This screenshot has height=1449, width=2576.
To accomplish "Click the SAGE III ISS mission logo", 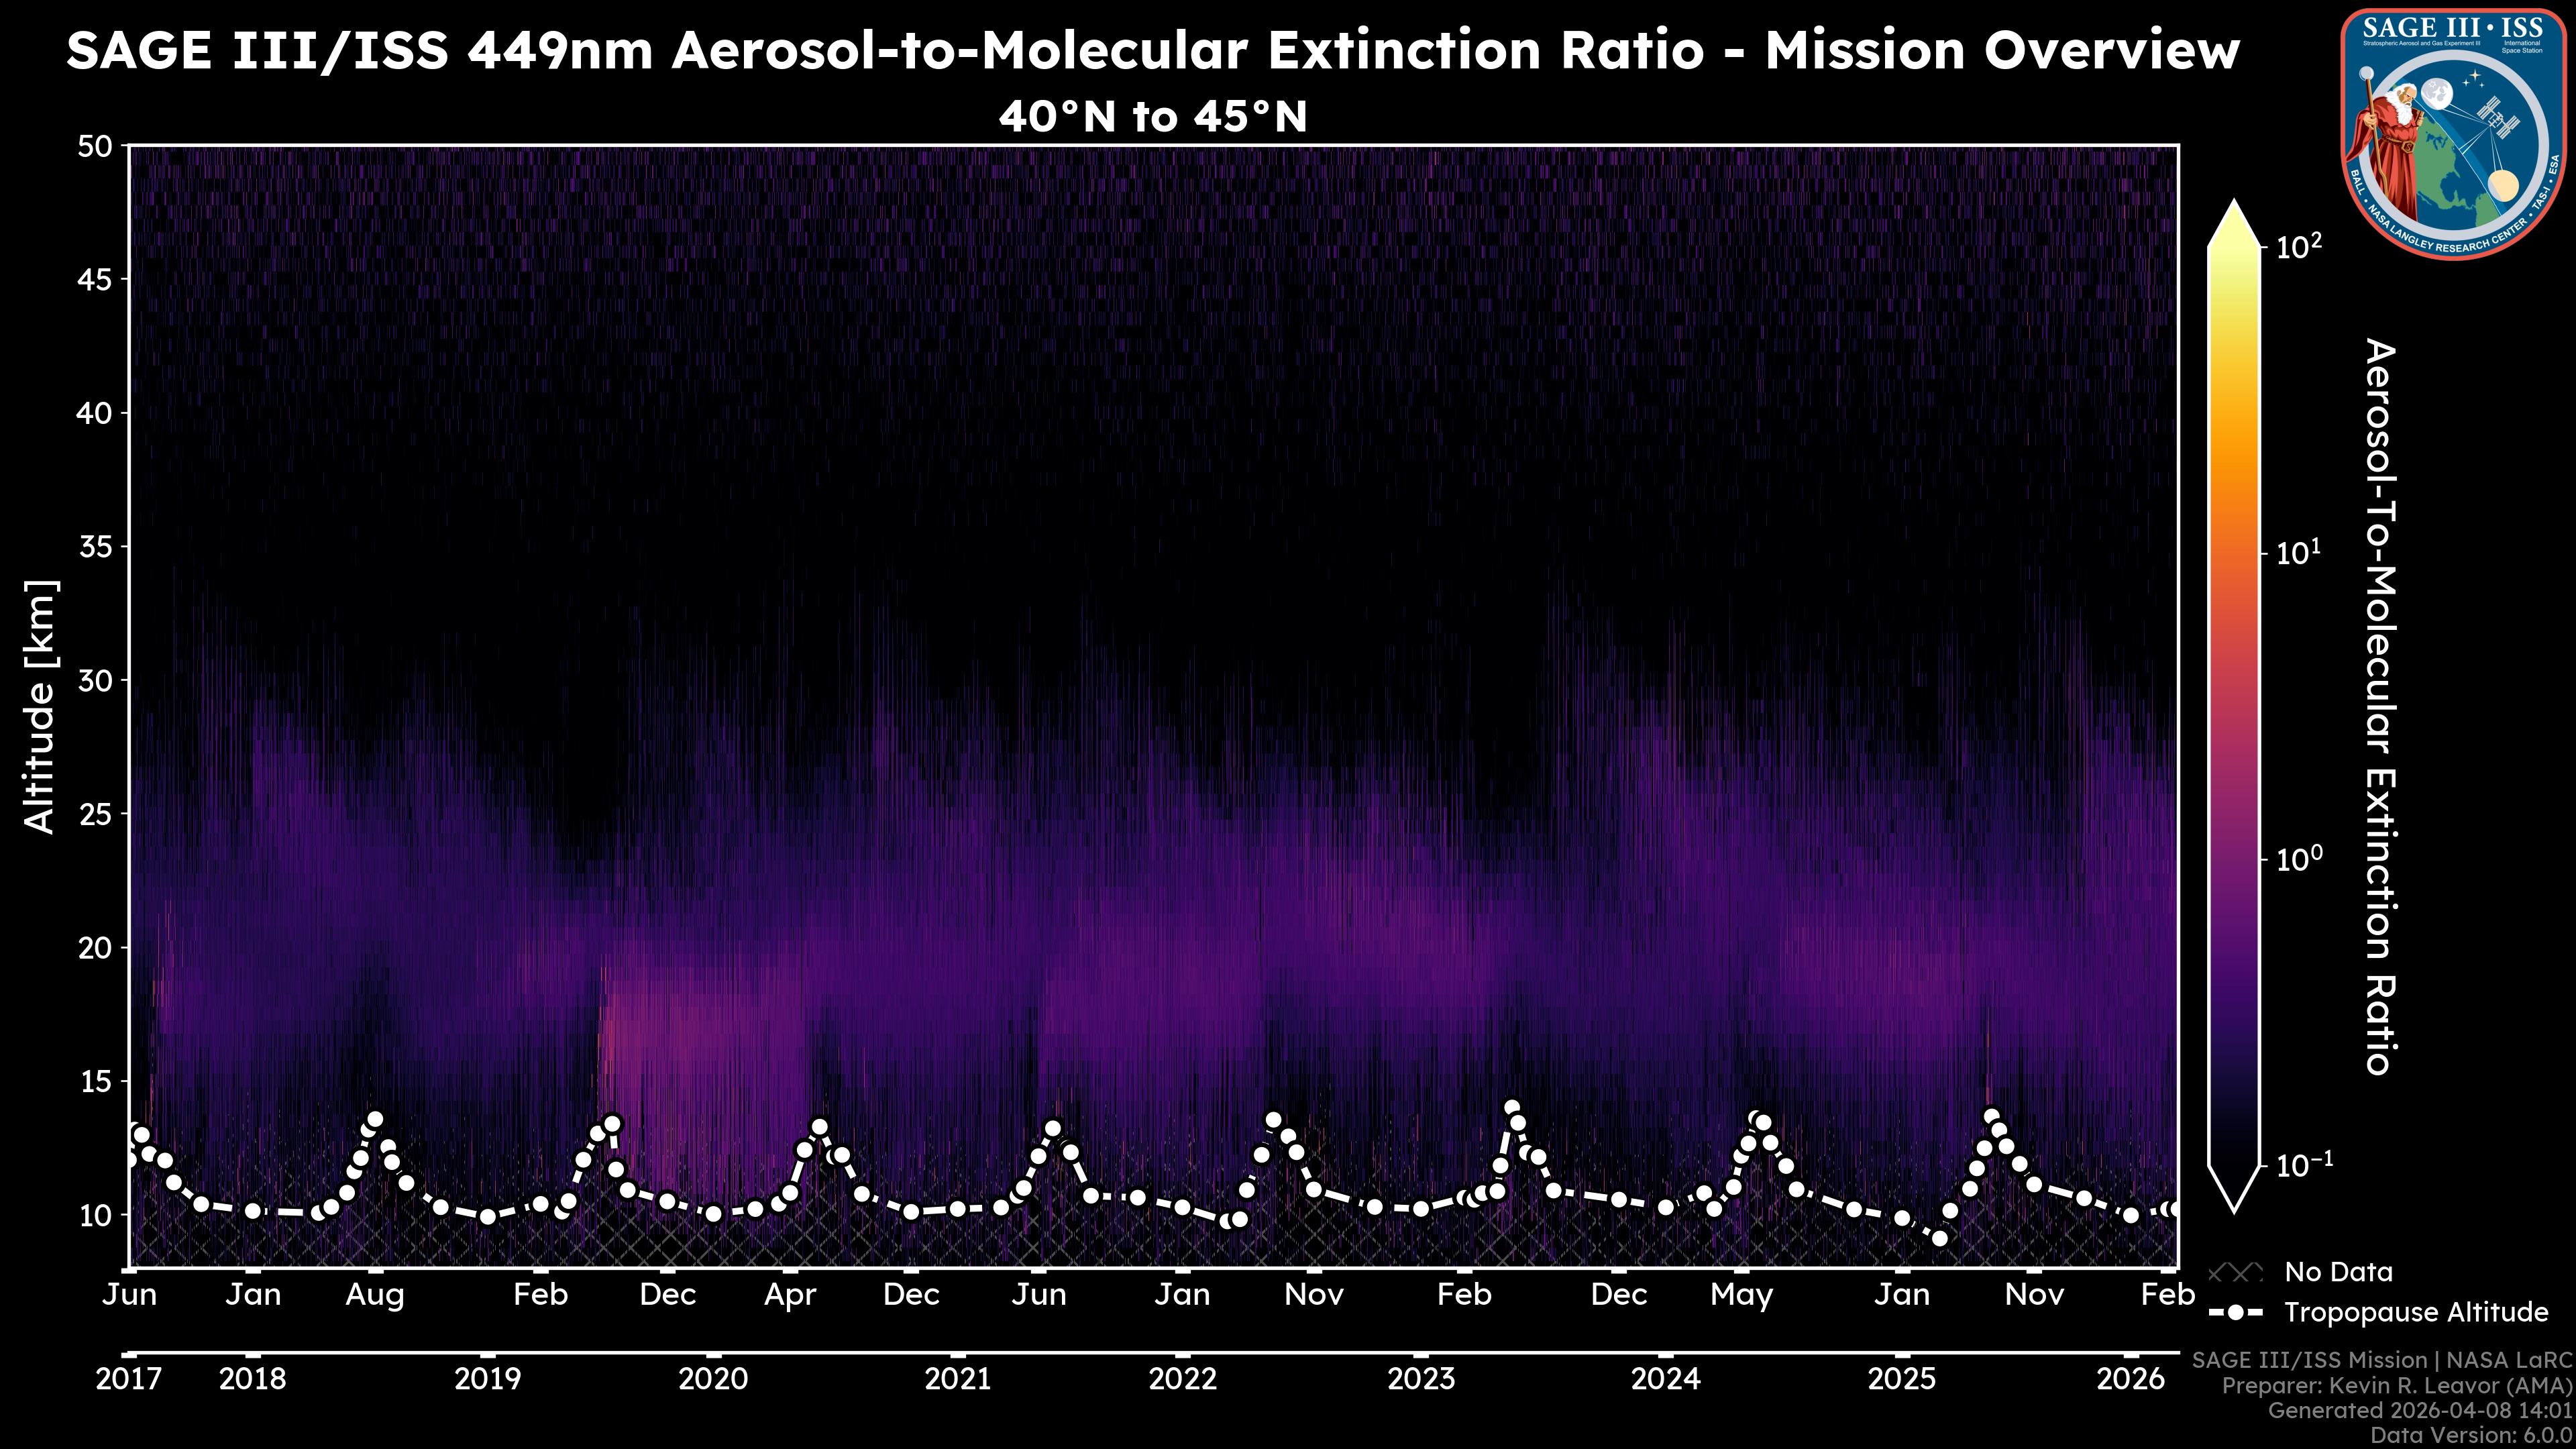I will 2454,134.
